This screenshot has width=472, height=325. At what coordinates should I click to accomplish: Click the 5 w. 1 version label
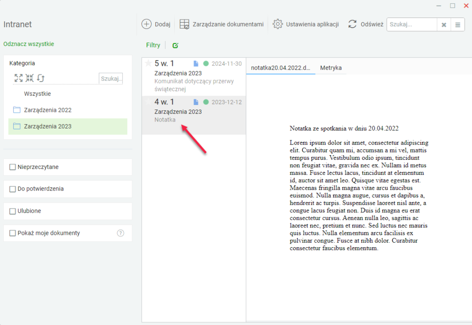point(164,64)
